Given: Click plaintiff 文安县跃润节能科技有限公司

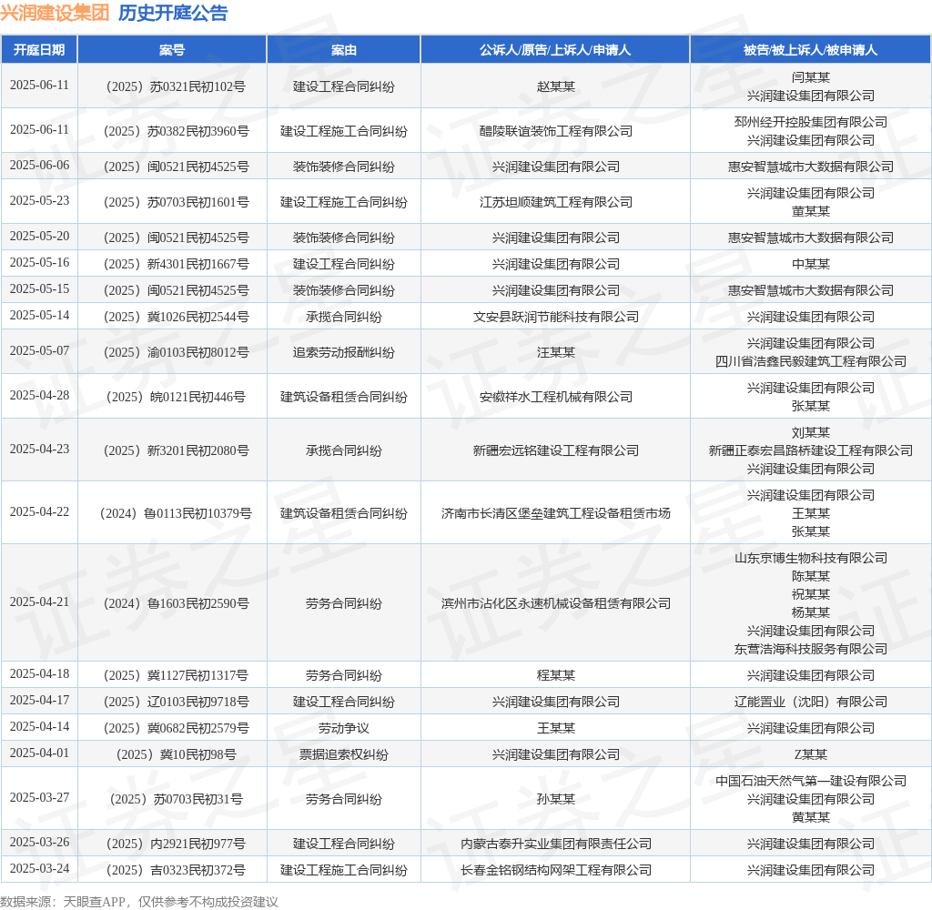Looking at the screenshot, I should pos(555,317).
